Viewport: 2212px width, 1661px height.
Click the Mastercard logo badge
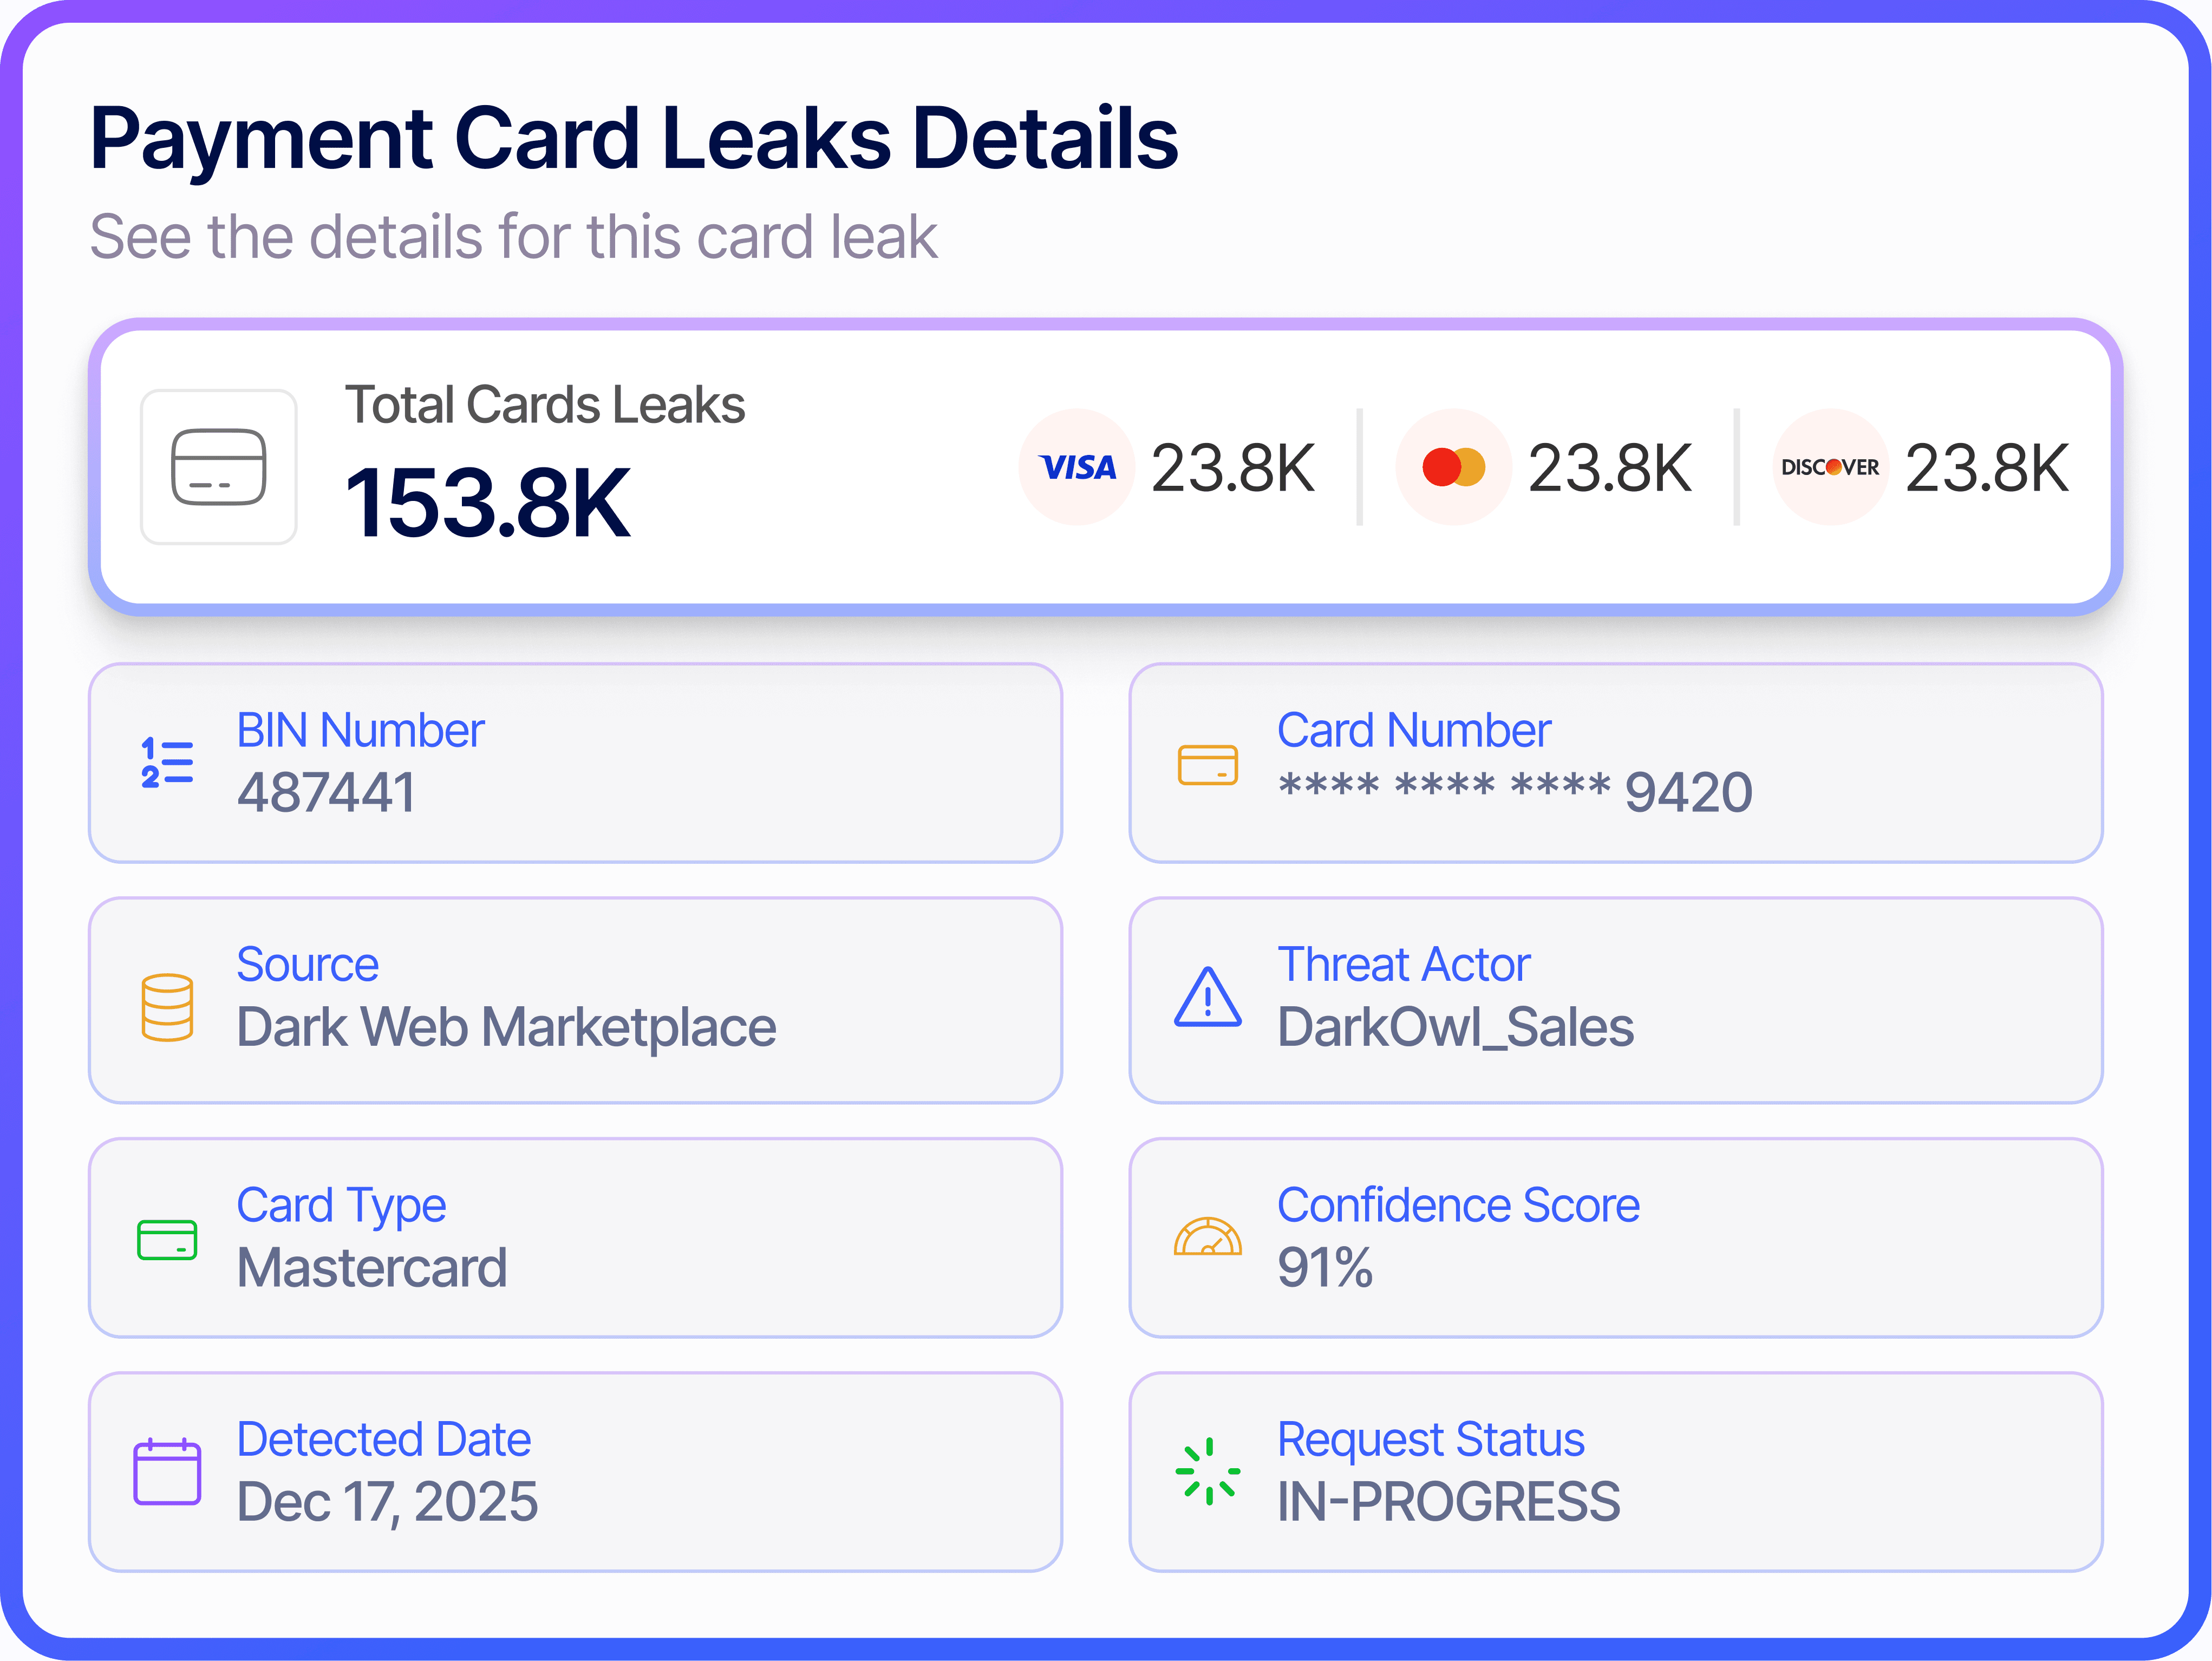click(x=1453, y=467)
